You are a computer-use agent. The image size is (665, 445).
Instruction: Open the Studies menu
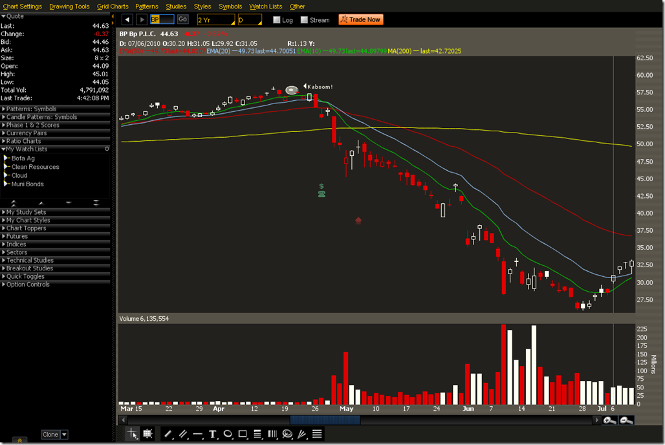pos(176,6)
